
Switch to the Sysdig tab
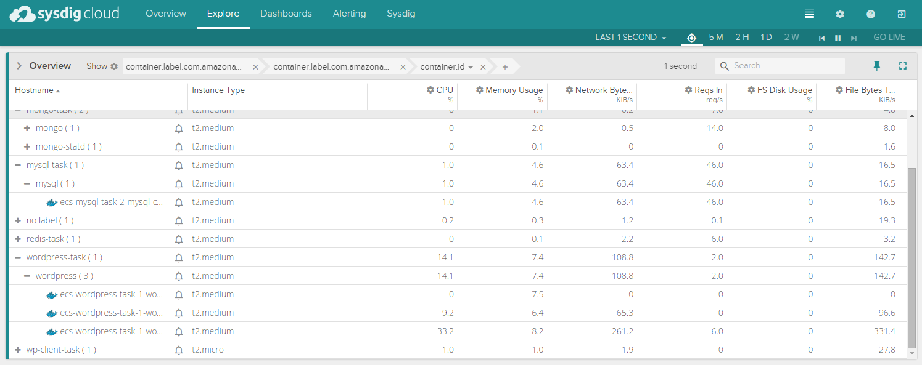pyautogui.click(x=401, y=14)
